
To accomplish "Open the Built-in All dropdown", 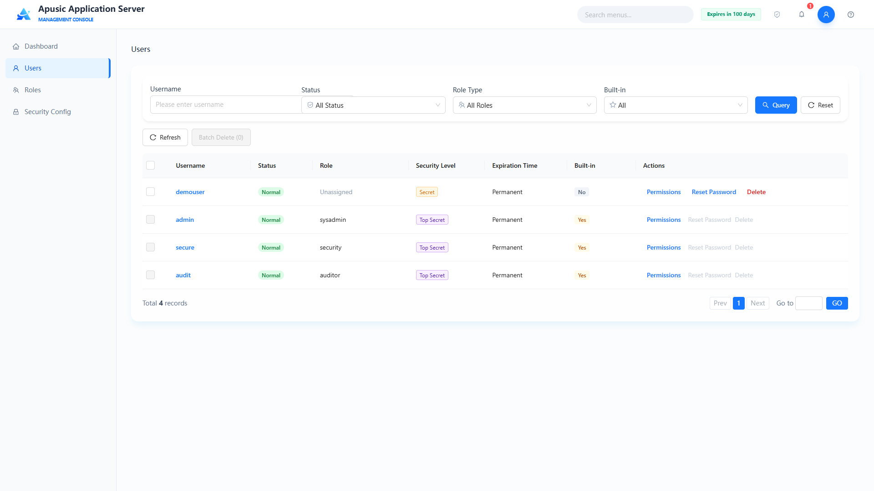I will pos(676,105).
